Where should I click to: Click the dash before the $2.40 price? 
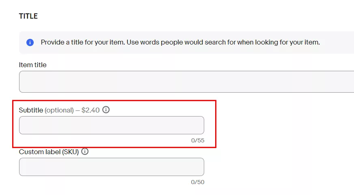pyautogui.click(x=78, y=110)
